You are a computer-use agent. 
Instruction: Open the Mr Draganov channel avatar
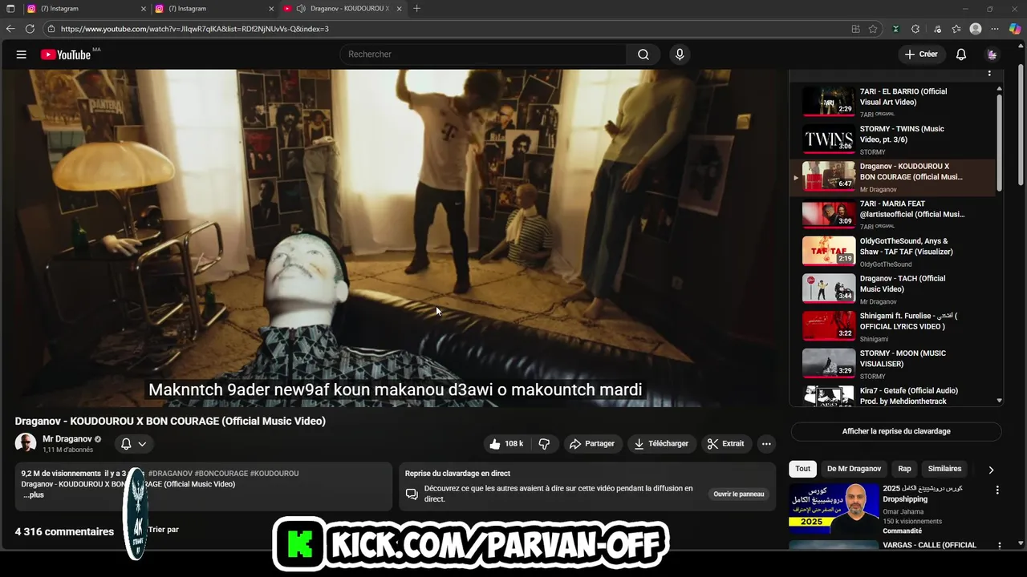[26, 443]
